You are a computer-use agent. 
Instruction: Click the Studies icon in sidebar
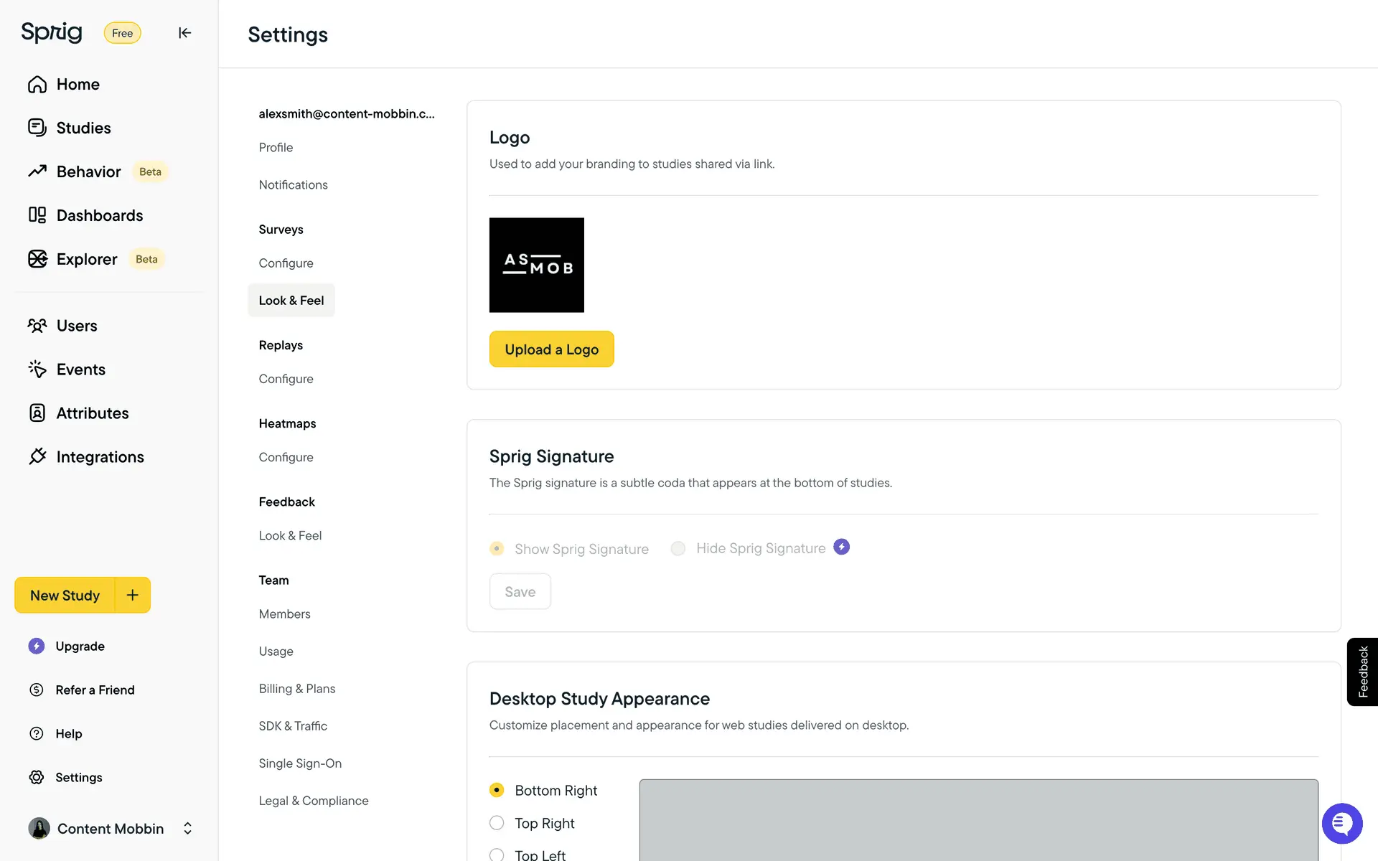tap(37, 128)
